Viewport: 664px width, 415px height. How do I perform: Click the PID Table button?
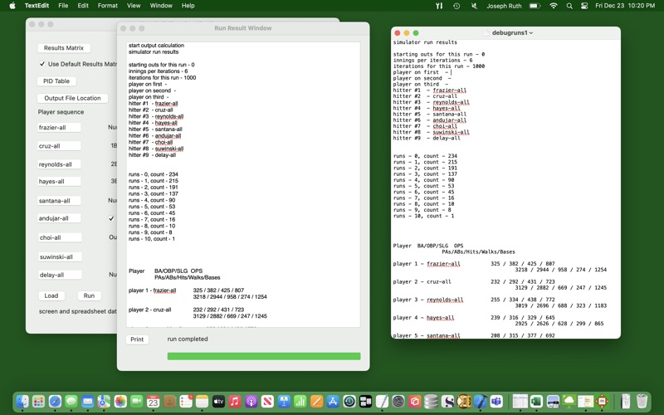pyautogui.click(x=56, y=81)
